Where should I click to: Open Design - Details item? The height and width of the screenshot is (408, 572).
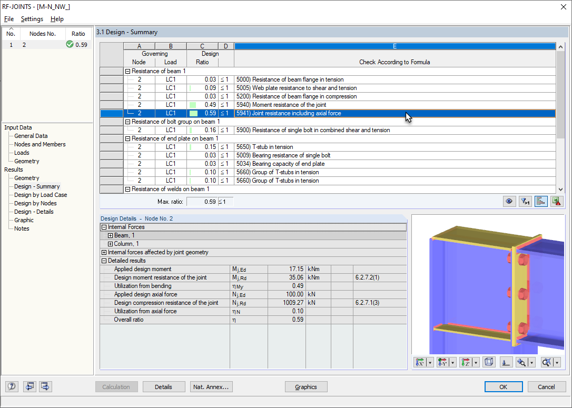click(x=34, y=212)
